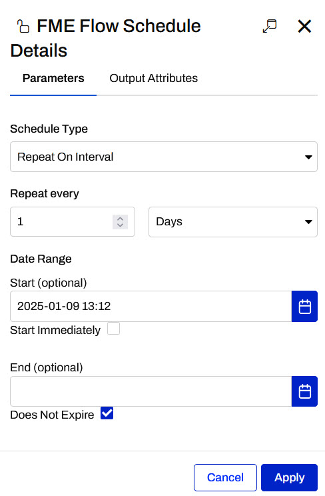Uncheck the Does Not Expire checkbox

(107, 413)
